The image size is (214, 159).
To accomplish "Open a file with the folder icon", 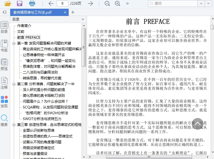I will pos(8,3).
